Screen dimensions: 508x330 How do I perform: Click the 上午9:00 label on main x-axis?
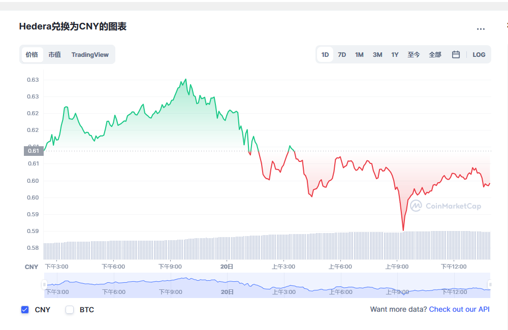tap(397, 267)
